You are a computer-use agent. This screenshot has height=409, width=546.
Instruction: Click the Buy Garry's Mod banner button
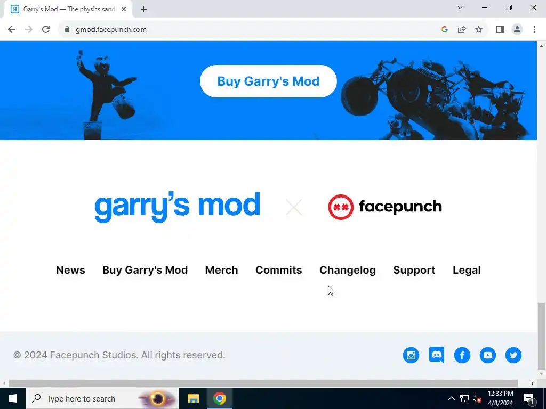pos(268,81)
